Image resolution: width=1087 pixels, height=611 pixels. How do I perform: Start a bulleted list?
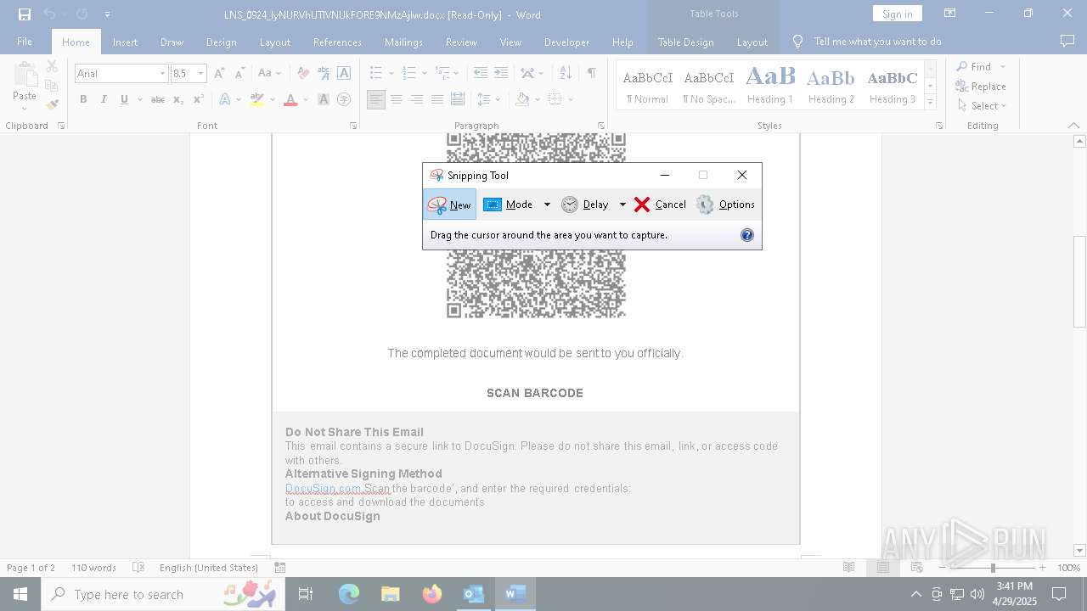pos(376,74)
